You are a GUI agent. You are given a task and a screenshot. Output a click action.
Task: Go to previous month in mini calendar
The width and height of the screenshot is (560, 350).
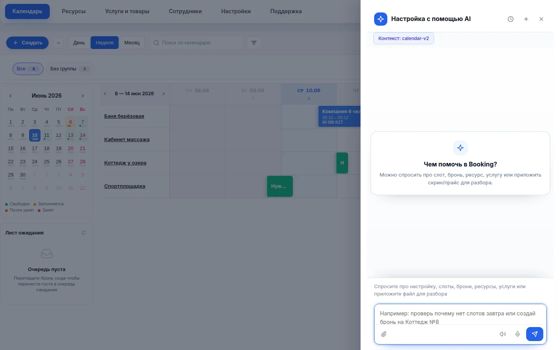point(10,96)
